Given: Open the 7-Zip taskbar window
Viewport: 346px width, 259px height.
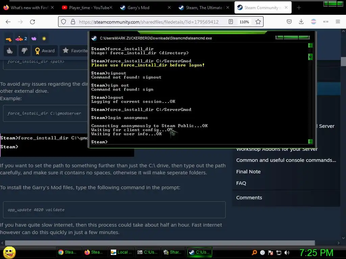Looking at the screenshot, I should click(x=147, y=252).
